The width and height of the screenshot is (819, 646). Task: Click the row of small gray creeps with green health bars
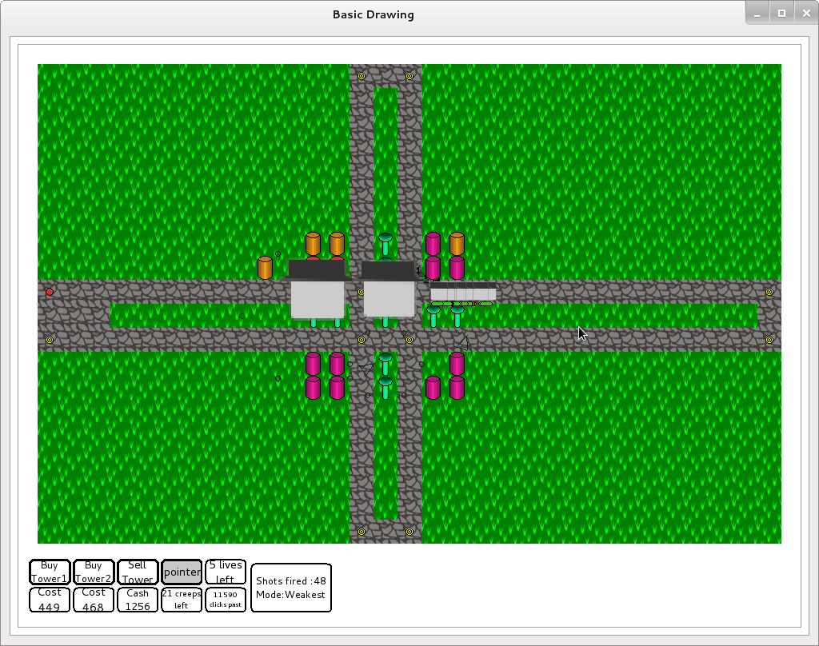pos(463,294)
